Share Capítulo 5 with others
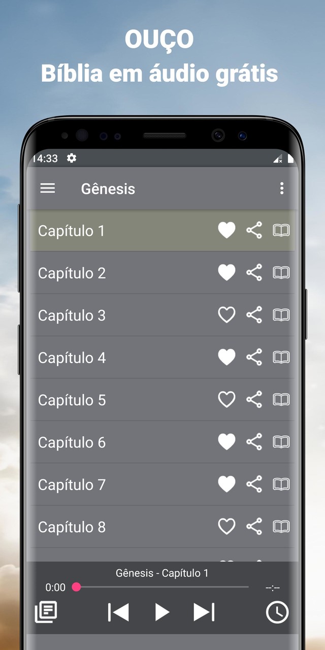 click(253, 399)
